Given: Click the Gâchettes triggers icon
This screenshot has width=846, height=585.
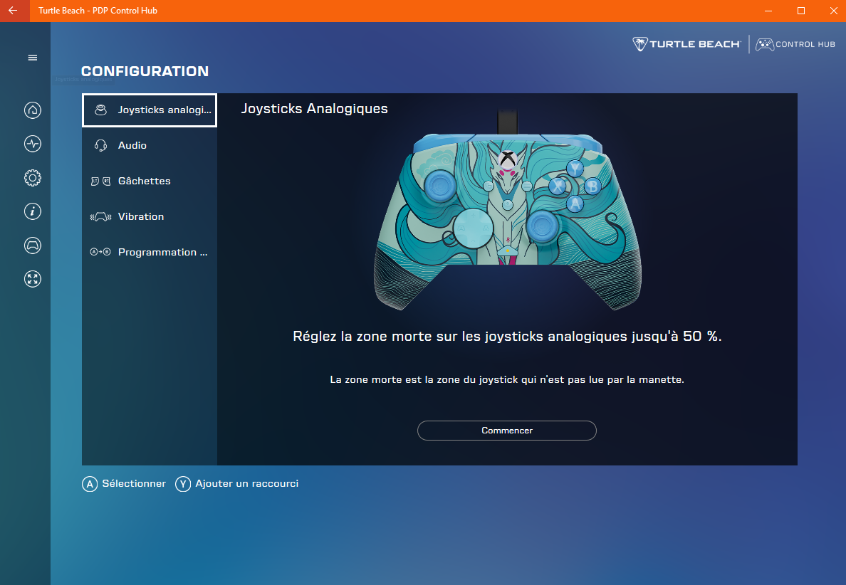Looking at the screenshot, I should point(102,181).
